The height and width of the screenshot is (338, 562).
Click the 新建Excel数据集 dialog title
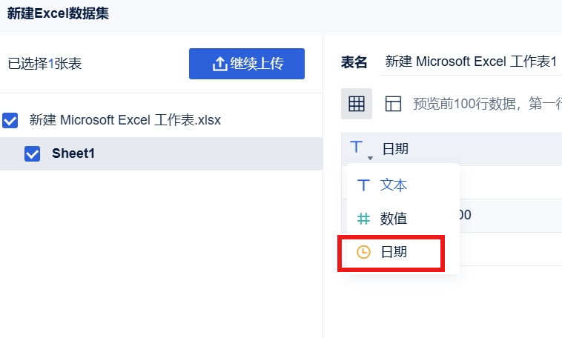pyautogui.click(x=58, y=13)
